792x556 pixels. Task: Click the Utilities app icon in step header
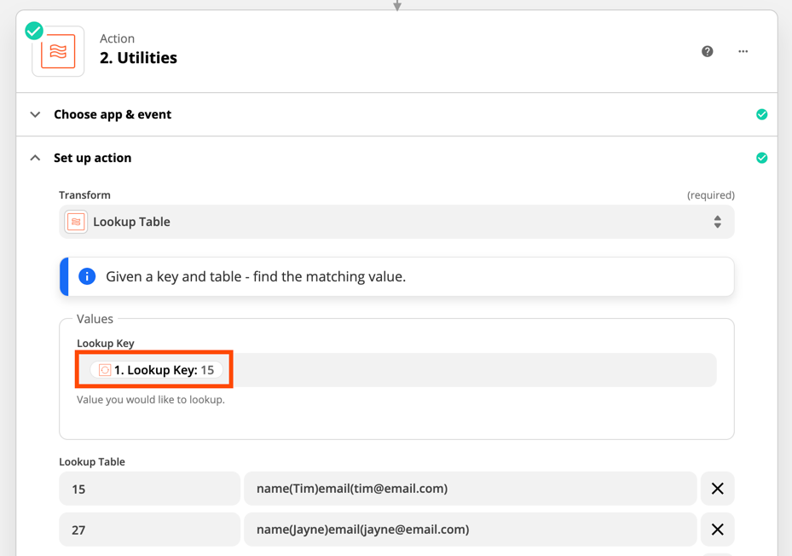click(x=58, y=51)
